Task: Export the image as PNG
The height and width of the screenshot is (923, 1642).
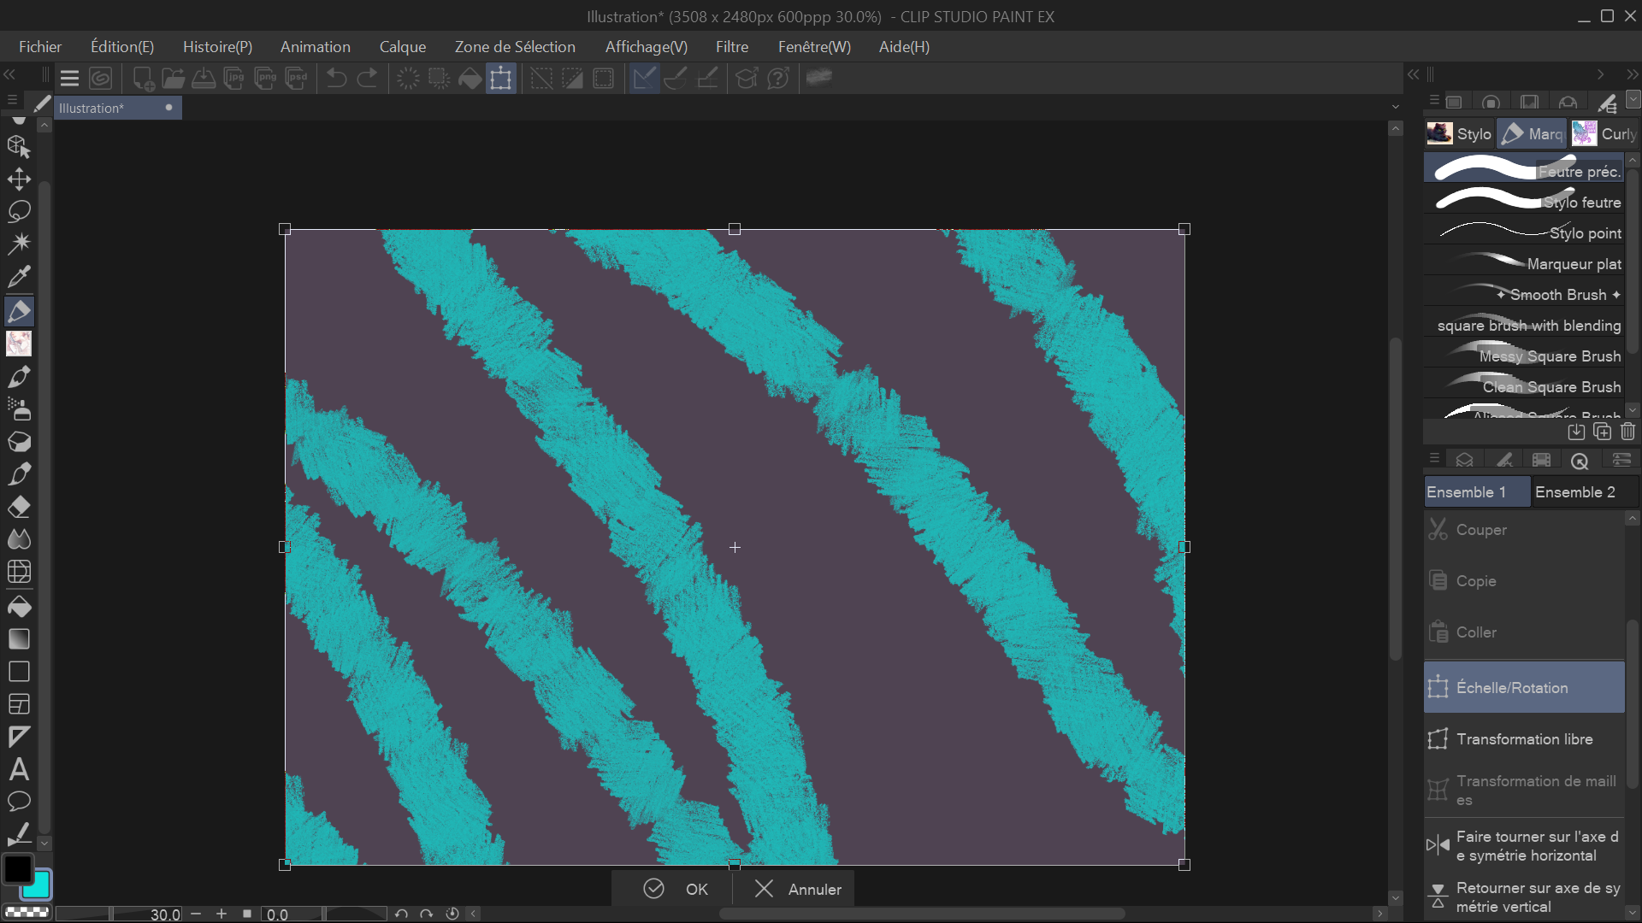Action: click(x=265, y=79)
